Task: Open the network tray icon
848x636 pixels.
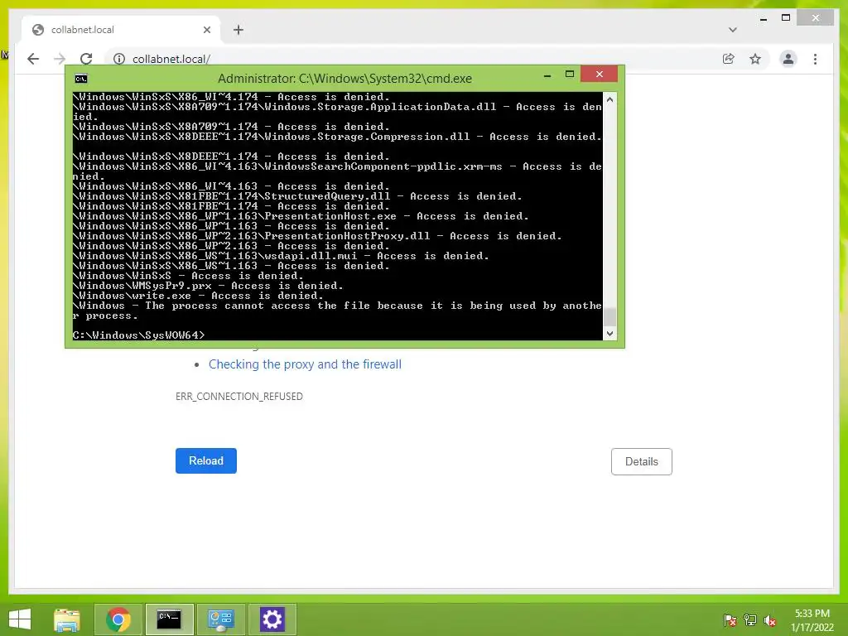Action: point(750,620)
